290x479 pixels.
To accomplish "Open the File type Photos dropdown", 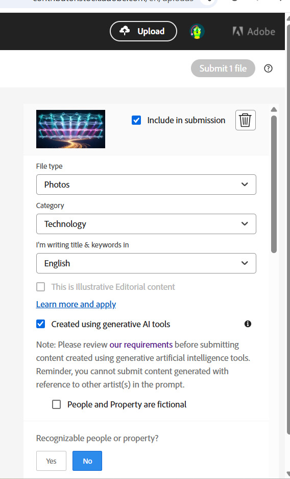I will click(x=146, y=185).
